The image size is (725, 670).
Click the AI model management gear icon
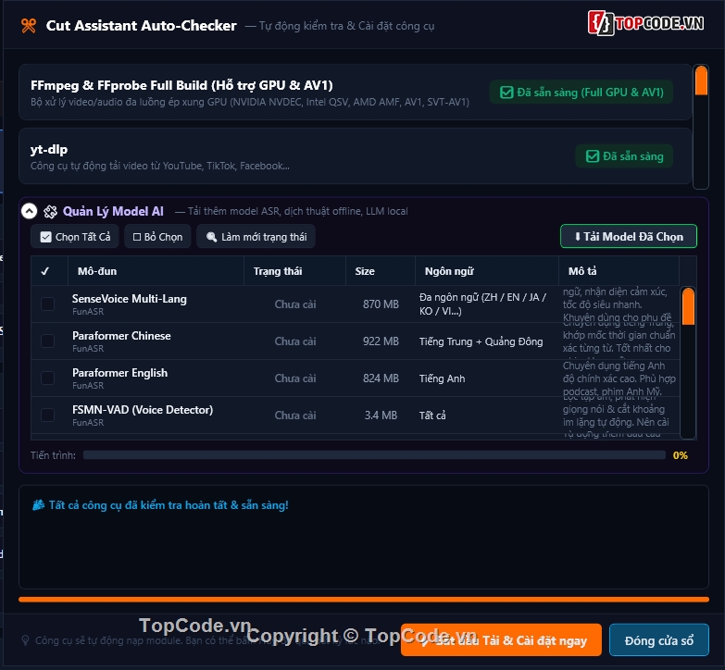[50, 212]
